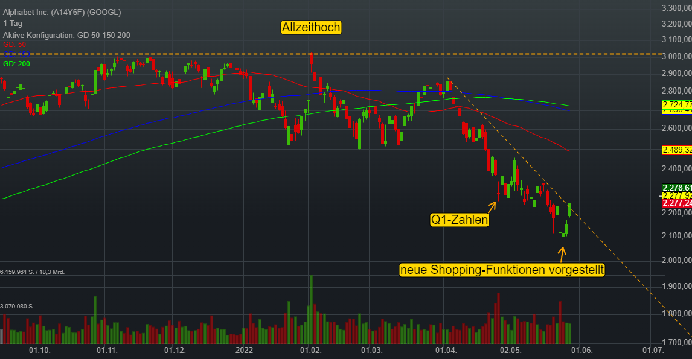
Task: Click the volume label '3.079.980 S.'
Action: tap(18, 306)
